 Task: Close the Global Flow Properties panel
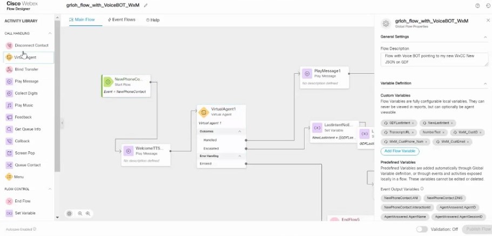tap(488, 20)
